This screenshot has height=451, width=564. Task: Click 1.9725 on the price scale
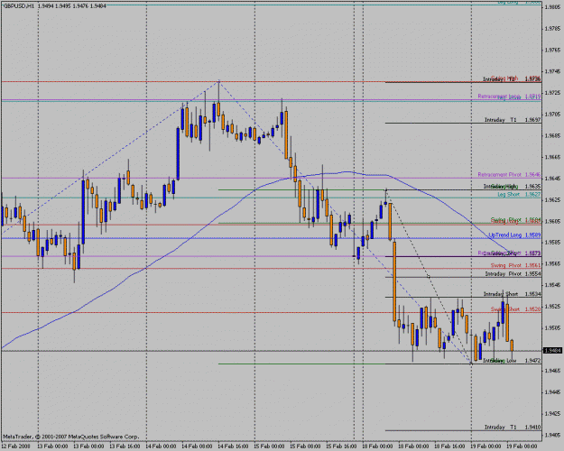[553, 93]
